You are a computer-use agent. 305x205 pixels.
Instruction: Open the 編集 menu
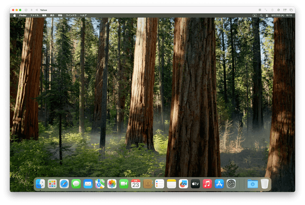[x=44, y=16]
